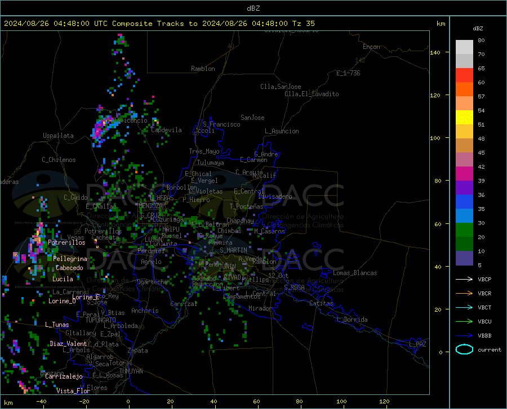507x409 pixels.
Task: Click the Mirador map label
Action: click(x=260, y=308)
